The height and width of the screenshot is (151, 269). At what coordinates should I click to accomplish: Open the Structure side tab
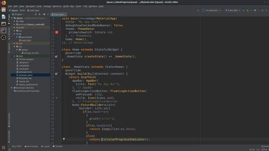pos(9,34)
